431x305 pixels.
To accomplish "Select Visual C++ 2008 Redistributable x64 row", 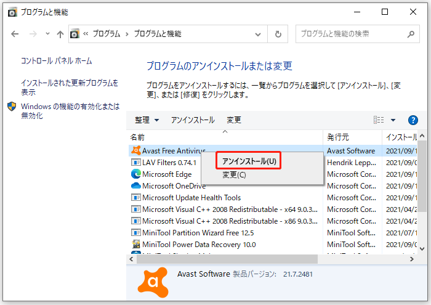I will click(x=273, y=209).
